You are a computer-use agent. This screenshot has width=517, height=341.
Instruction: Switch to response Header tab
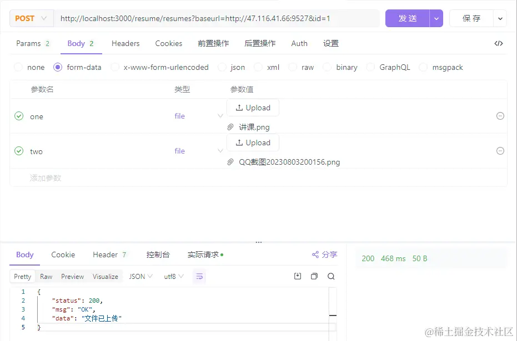109,255
